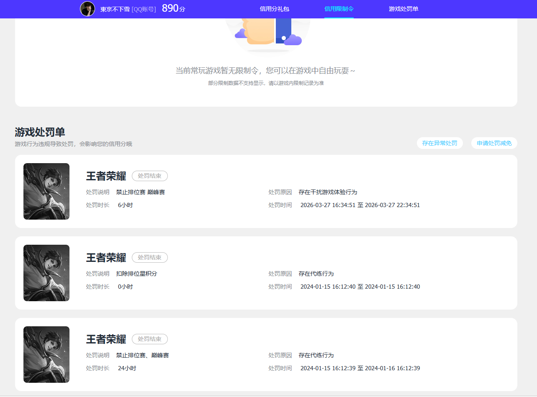Click the penalty duration 6小时

point(126,205)
